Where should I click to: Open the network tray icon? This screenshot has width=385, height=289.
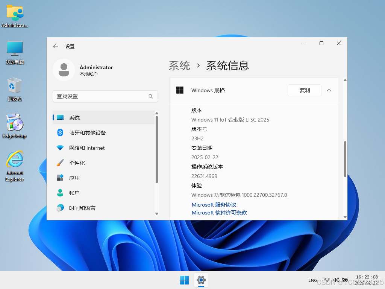click(x=327, y=280)
